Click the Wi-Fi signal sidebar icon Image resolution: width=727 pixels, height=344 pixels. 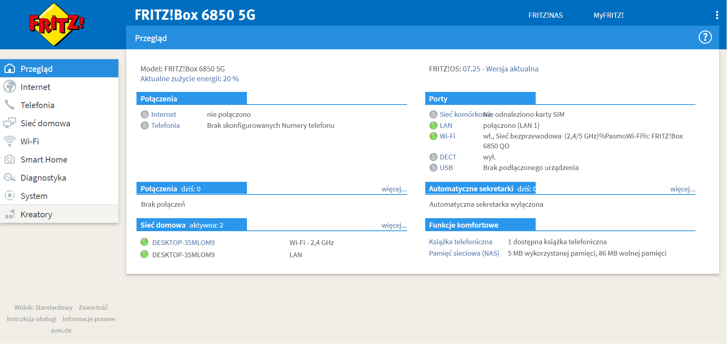tap(9, 141)
